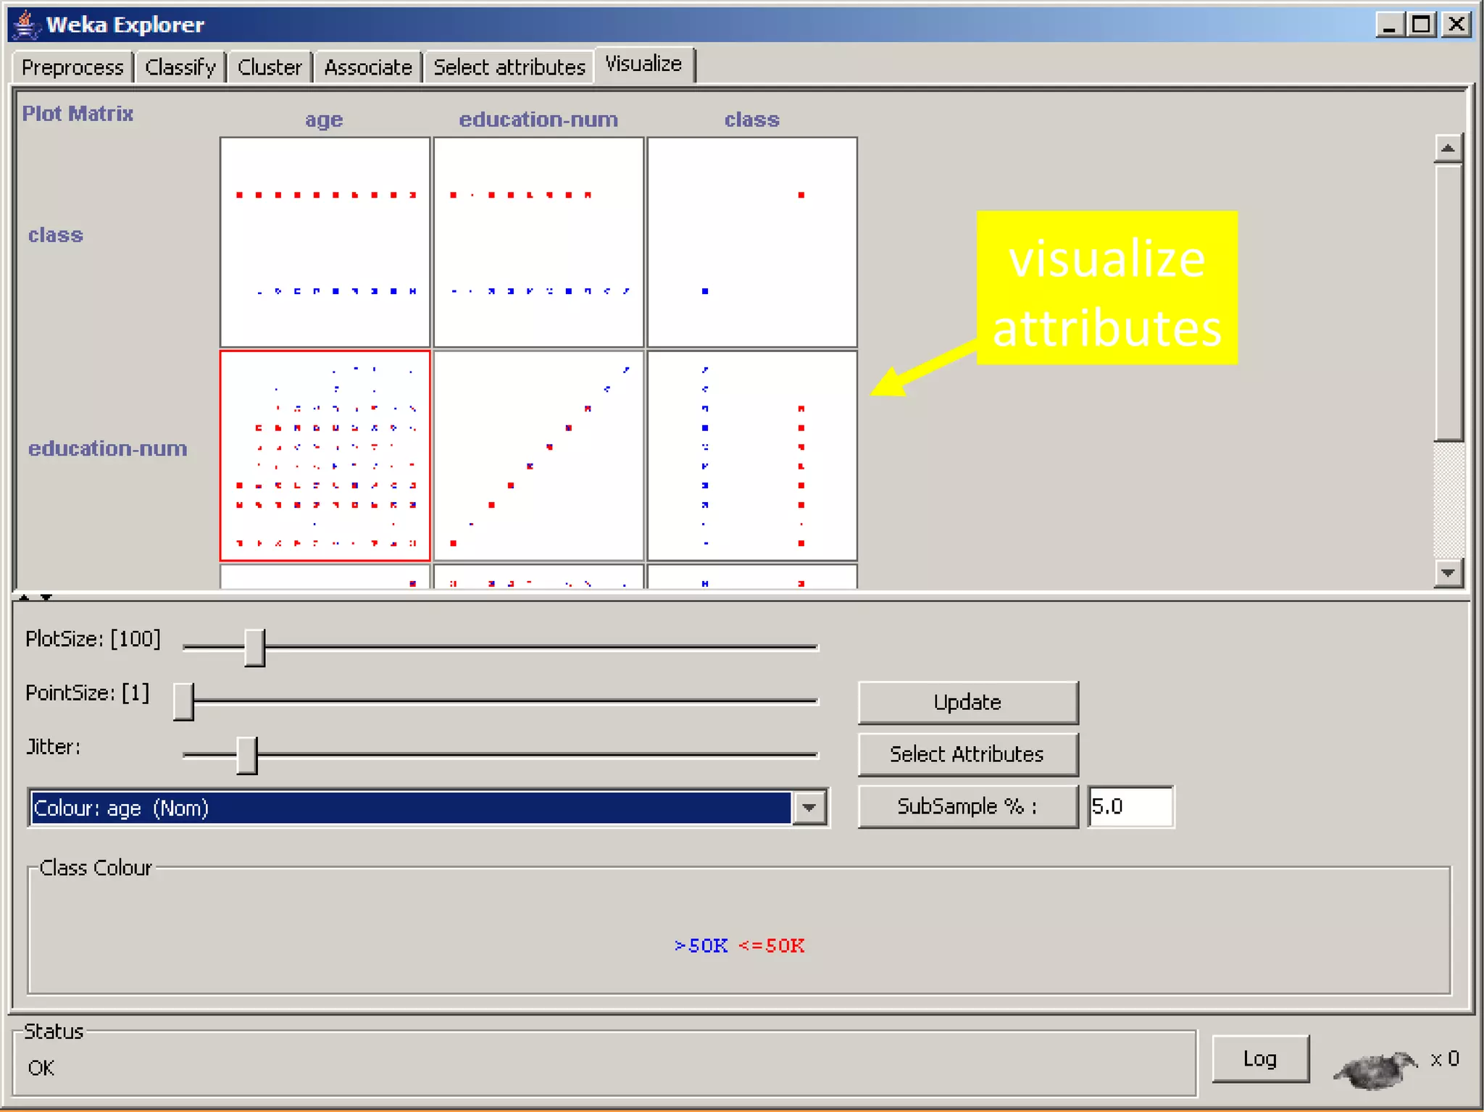The image size is (1484, 1112).
Task: Click the plot matrix scroll up arrow
Action: click(x=1448, y=149)
